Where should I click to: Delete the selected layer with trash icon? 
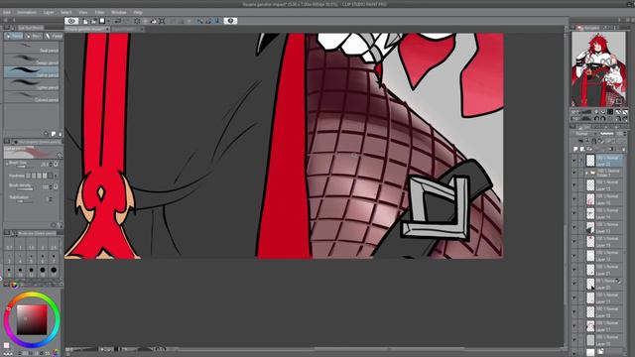point(623,149)
